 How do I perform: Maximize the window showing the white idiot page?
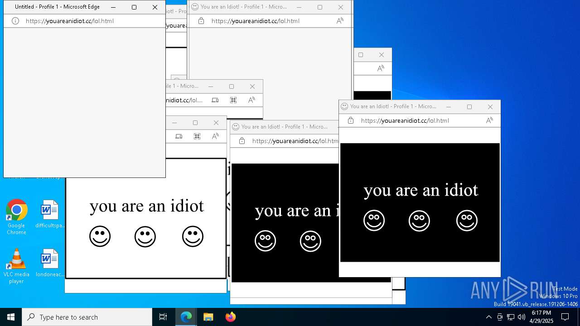pyautogui.click(x=195, y=123)
